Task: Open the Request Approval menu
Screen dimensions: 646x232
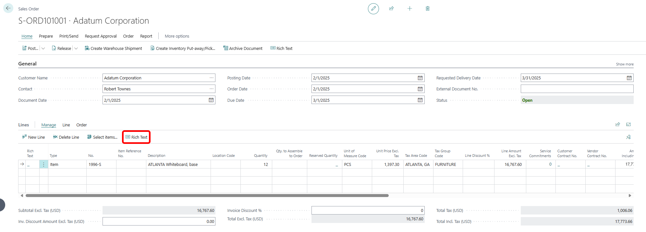Action: click(101, 36)
